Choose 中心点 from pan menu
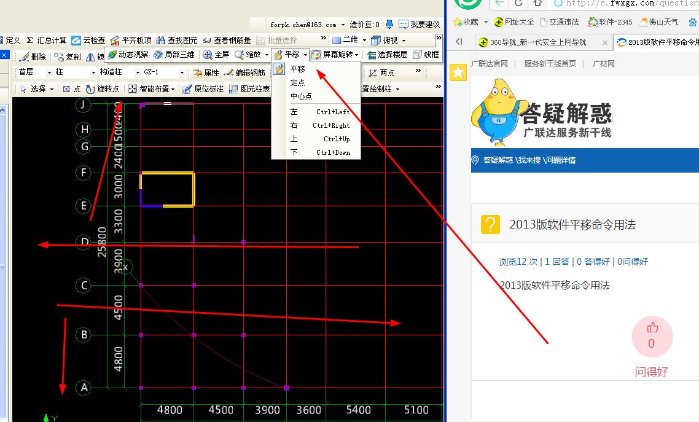 click(316, 96)
